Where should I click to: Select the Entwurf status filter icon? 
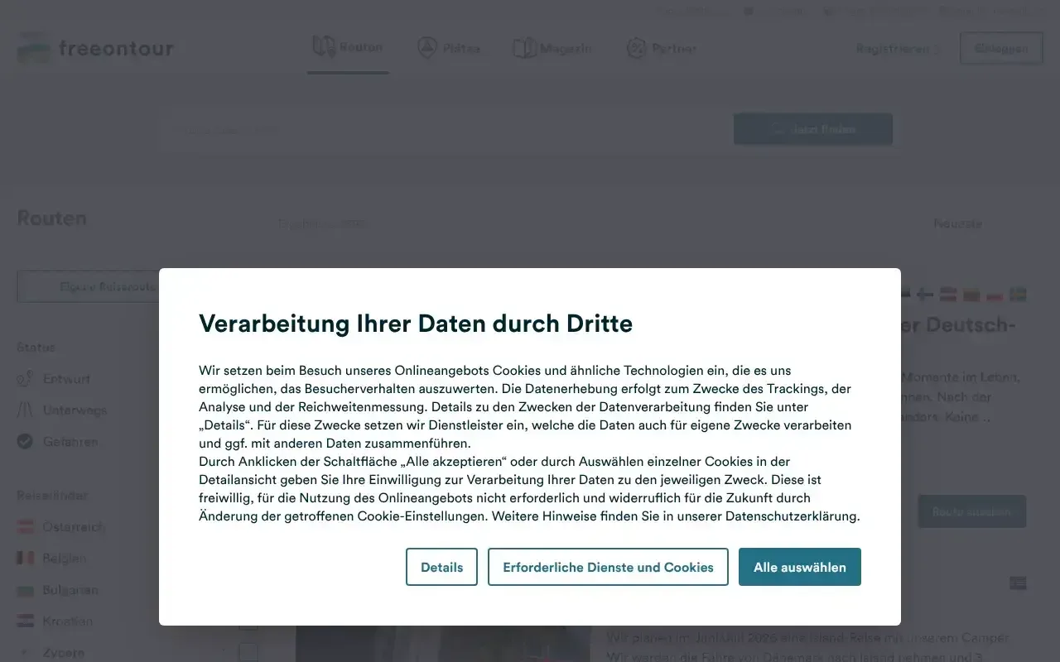click(26, 379)
